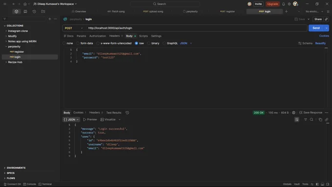
Task: Click the Beautify link
Action: point(320,43)
